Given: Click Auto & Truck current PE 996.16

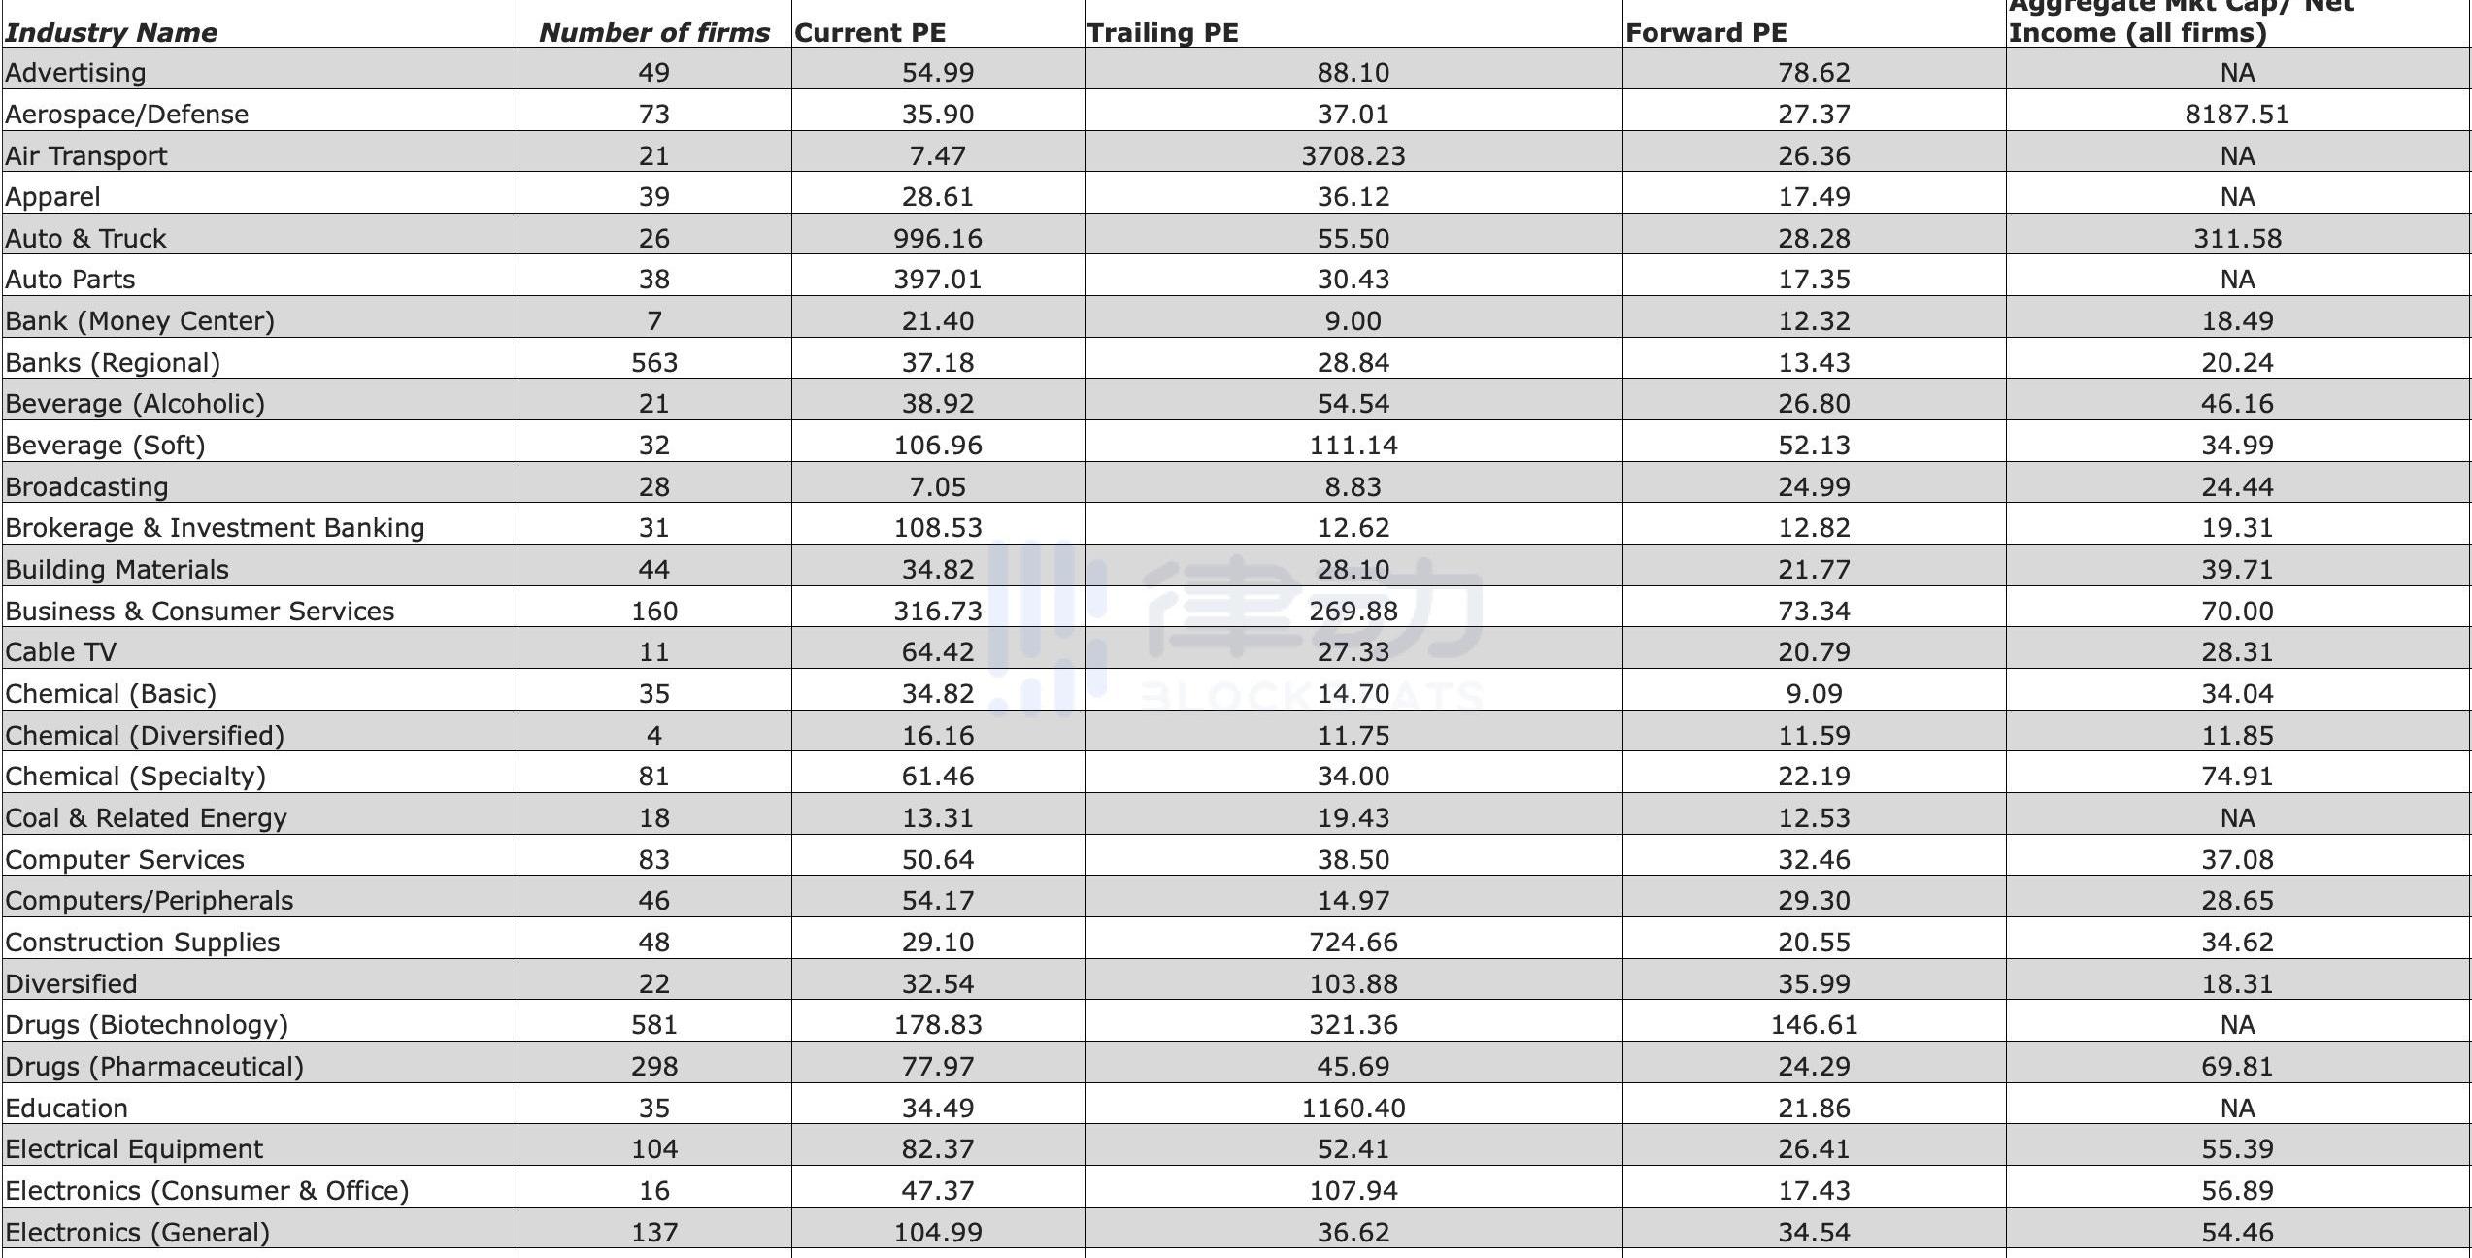Looking at the screenshot, I should click(937, 239).
